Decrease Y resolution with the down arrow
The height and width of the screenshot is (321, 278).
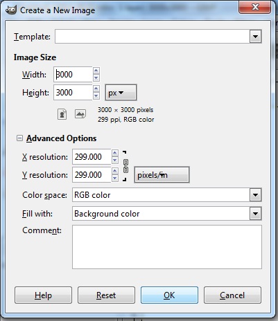(x=115, y=178)
